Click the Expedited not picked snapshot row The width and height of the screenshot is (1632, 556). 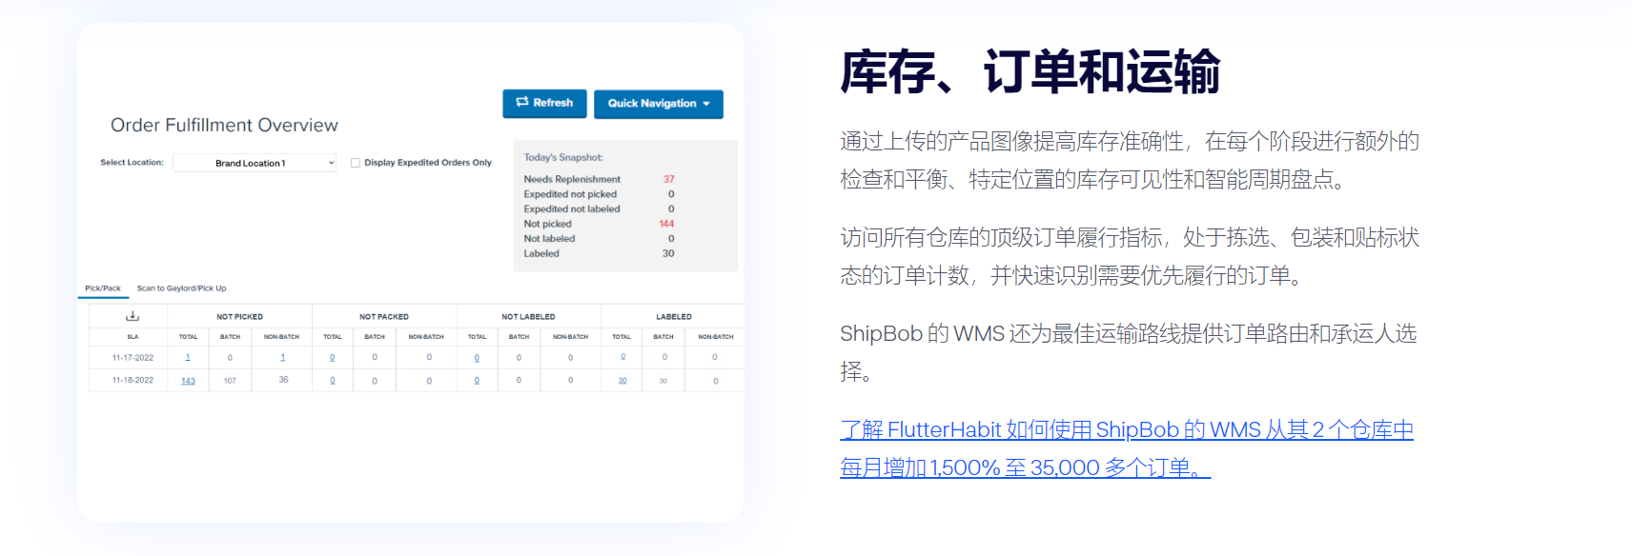tap(599, 194)
